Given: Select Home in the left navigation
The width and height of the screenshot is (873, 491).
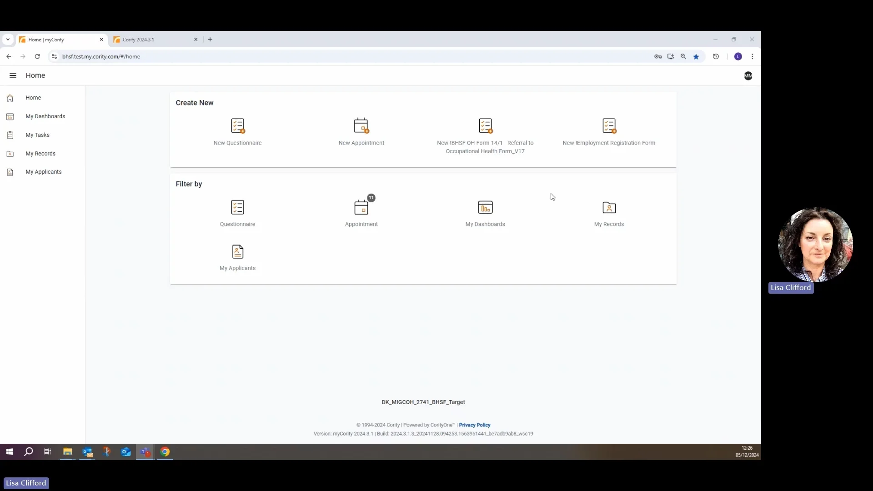Looking at the screenshot, I should tap(32, 98).
